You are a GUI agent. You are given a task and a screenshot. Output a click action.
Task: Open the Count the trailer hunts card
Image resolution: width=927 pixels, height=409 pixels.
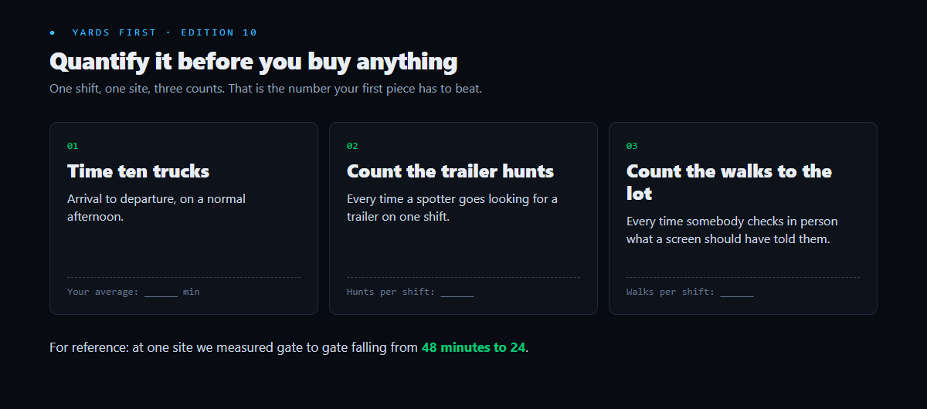463,218
